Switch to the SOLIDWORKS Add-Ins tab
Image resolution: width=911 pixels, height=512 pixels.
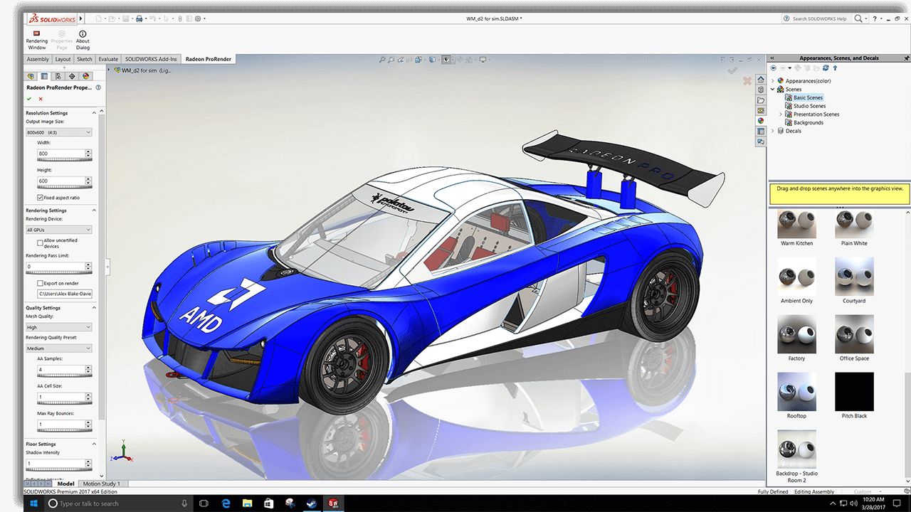150,59
